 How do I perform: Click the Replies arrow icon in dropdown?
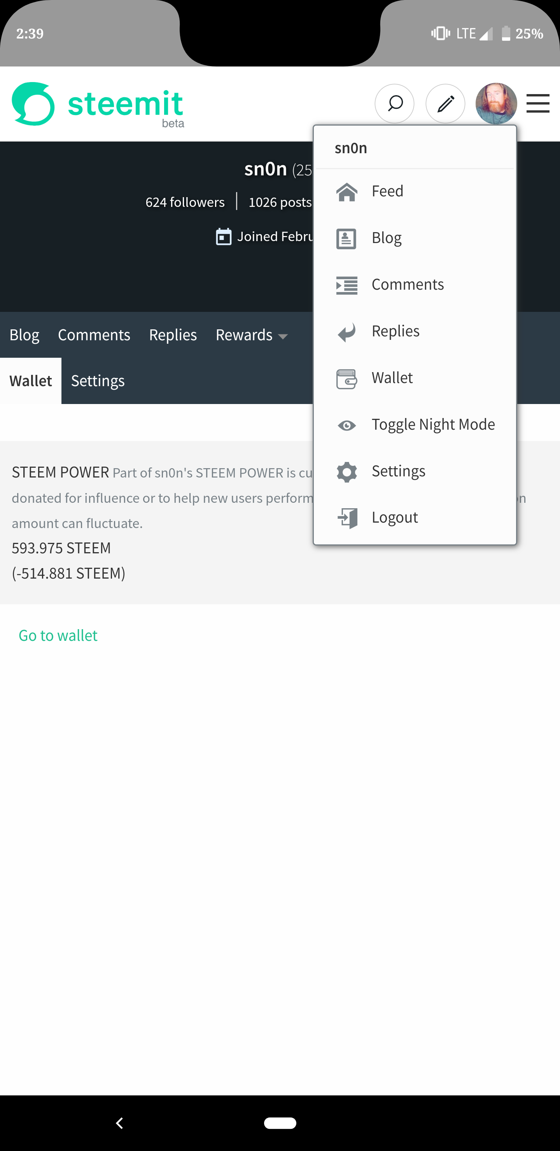pos(347,332)
